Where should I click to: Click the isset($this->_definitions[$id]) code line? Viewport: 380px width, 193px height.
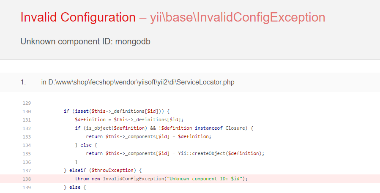(116, 111)
